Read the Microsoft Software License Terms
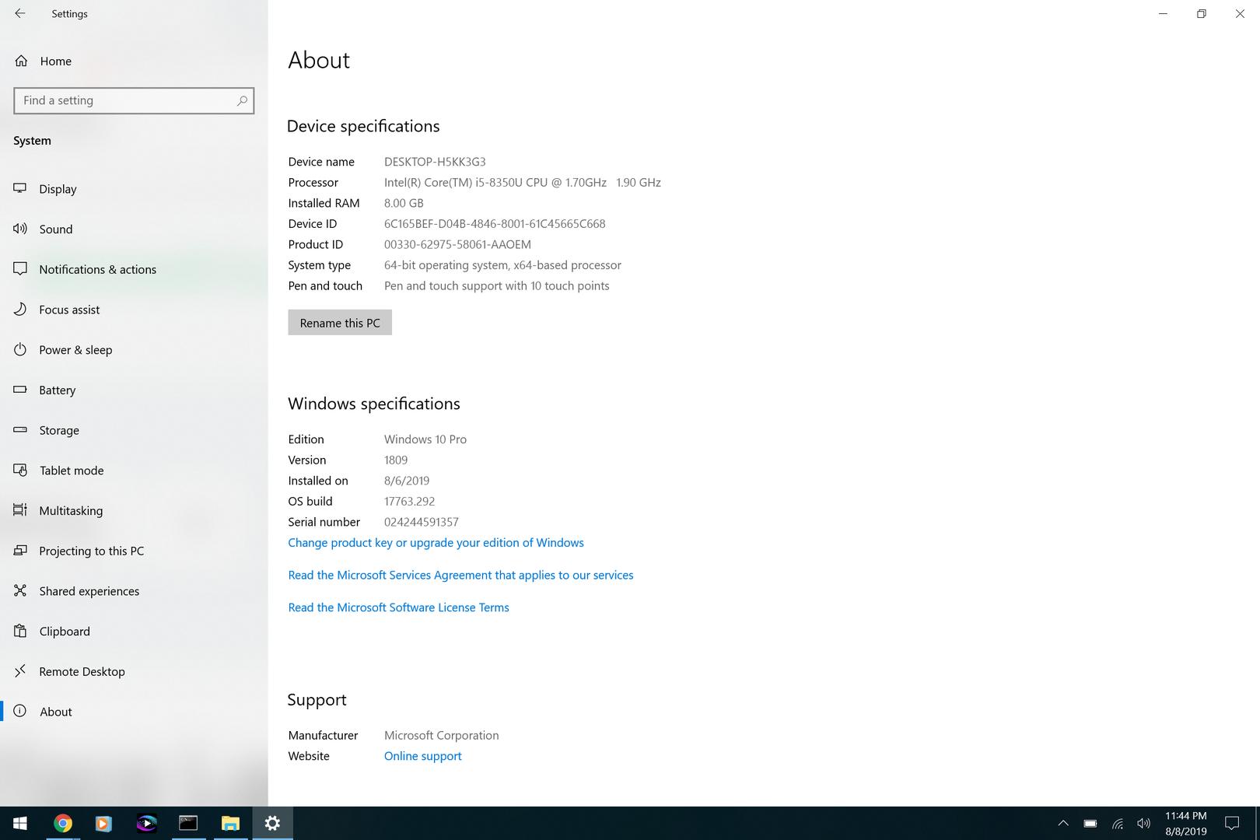The image size is (1260, 840). [398, 607]
